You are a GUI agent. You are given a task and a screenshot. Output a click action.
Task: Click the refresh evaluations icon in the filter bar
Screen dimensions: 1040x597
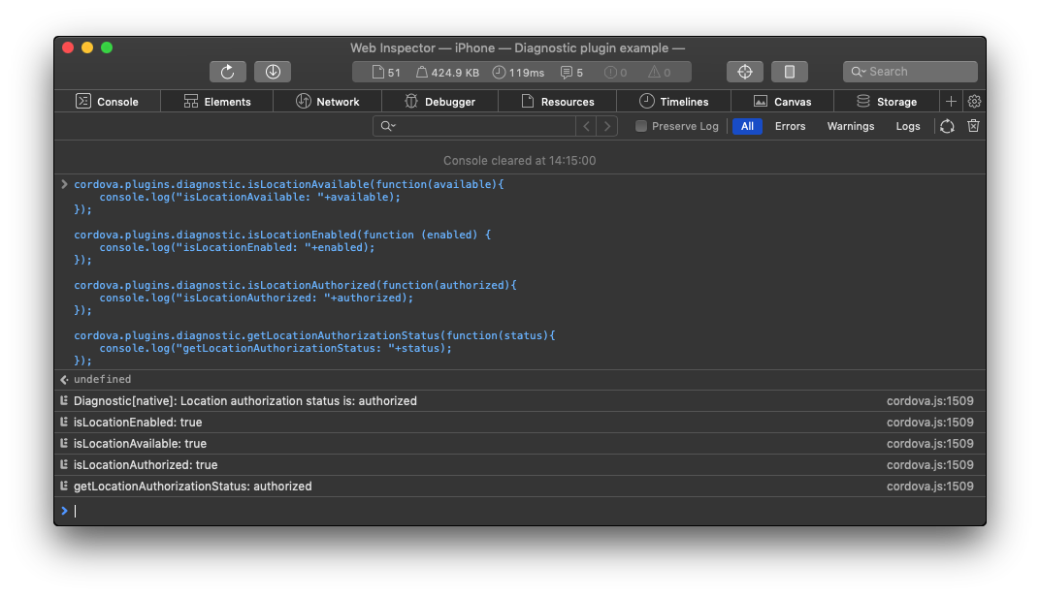tap(947, 126)
